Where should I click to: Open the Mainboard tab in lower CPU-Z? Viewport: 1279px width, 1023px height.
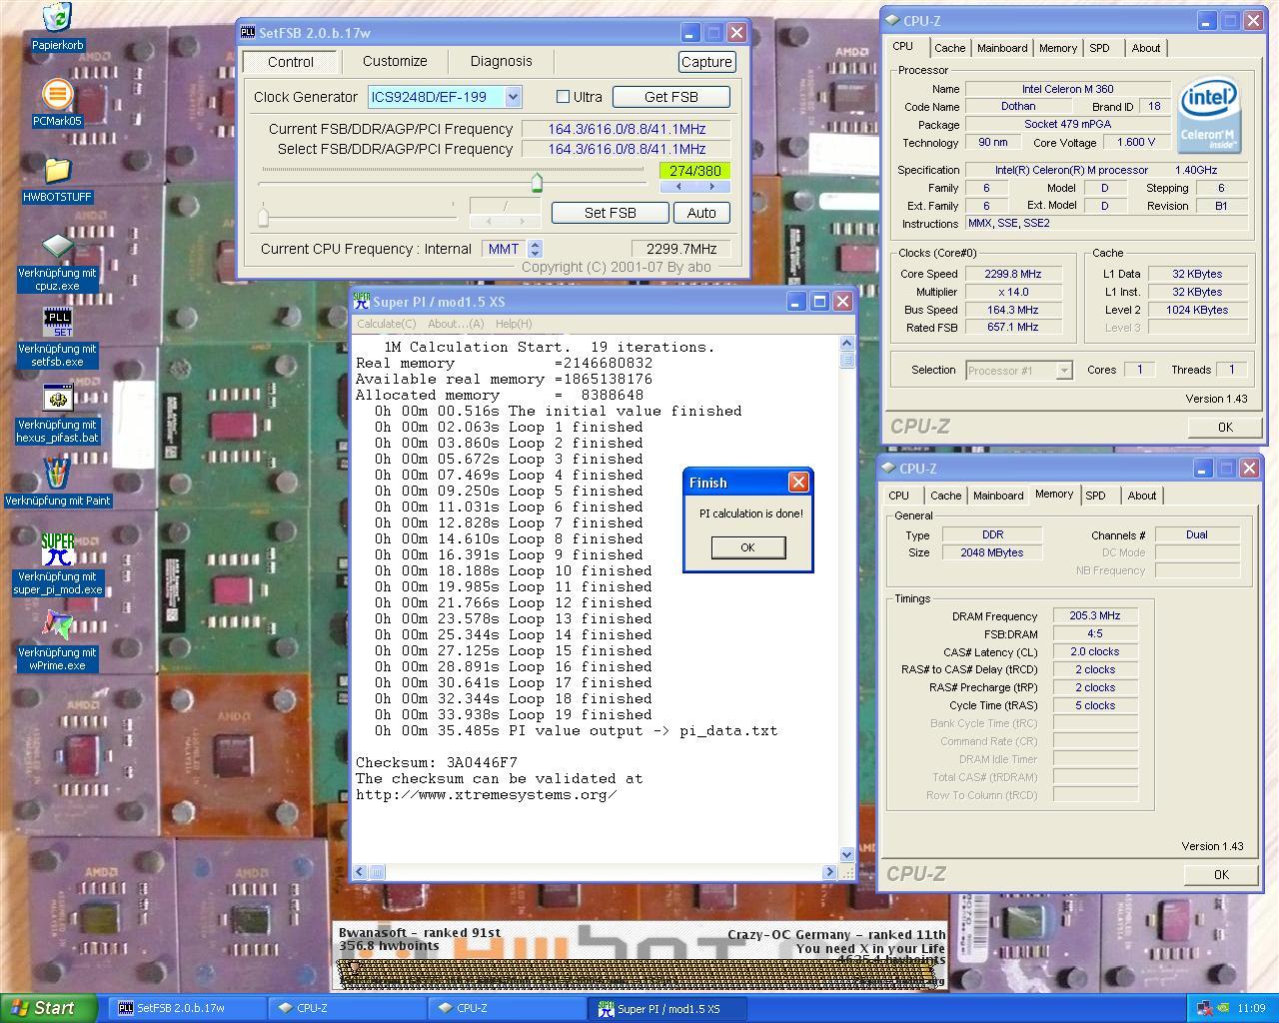998,496
